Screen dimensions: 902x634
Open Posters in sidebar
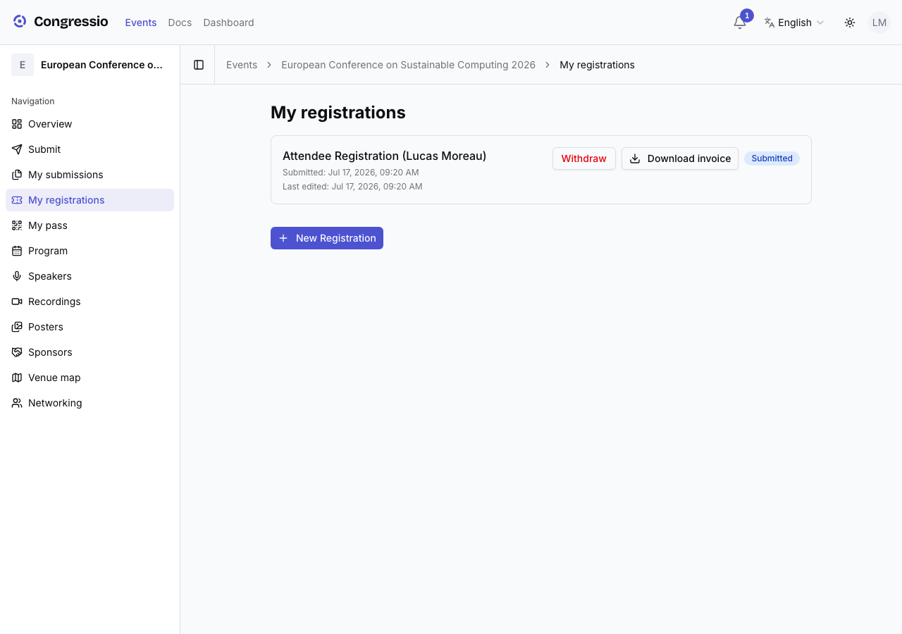point(89,327)
